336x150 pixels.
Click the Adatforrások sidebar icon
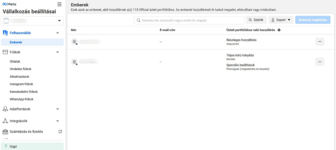[5, 109]
